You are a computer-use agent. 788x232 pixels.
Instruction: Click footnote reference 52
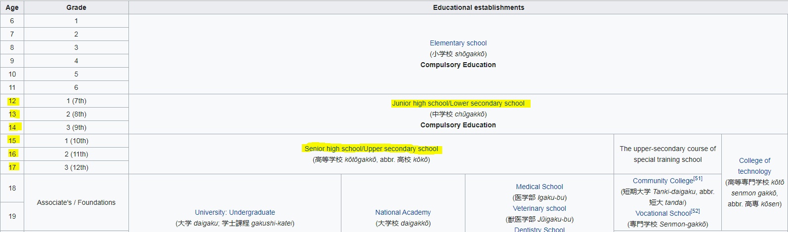[695, 211]
